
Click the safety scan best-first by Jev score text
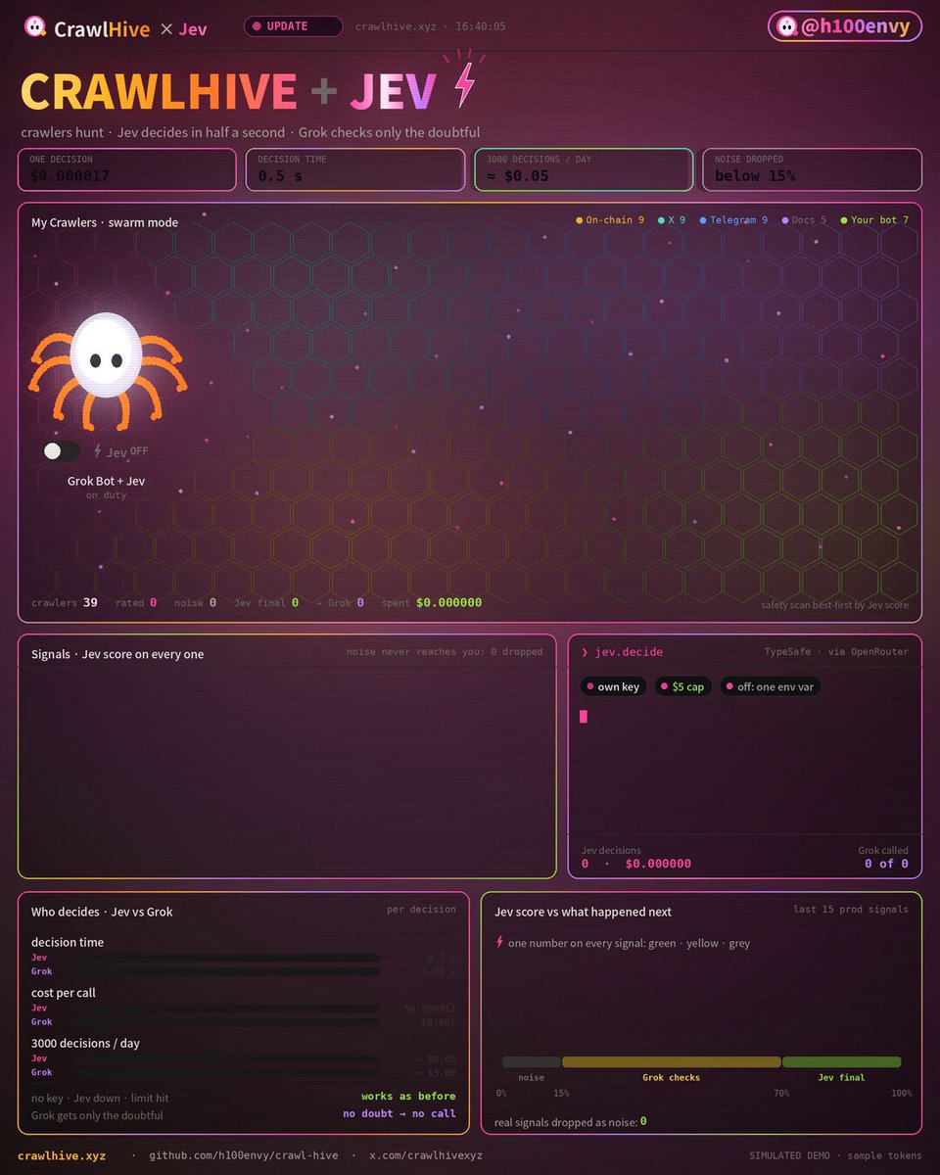pyautogui.click(x=834, y=605)
